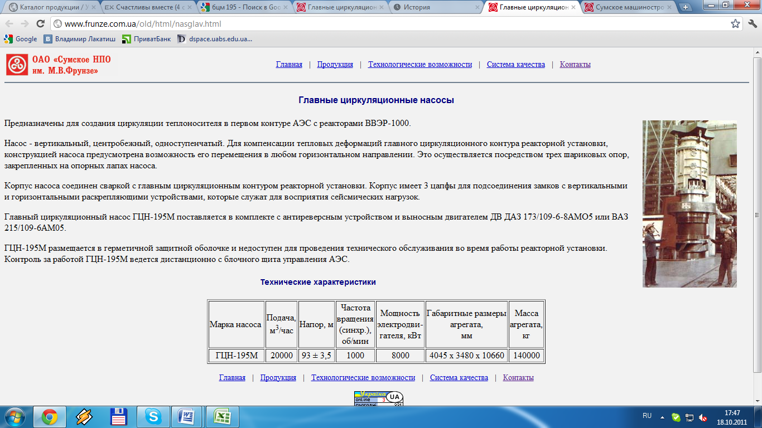
Task: Click the Украина UA counter banner
Action: coord(379,398)
